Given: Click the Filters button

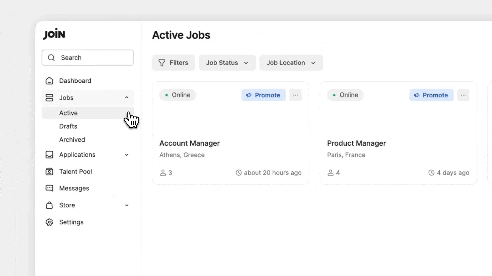Looking at the screenshot, I should 173,63.
